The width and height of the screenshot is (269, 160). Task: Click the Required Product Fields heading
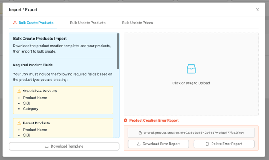33,65
